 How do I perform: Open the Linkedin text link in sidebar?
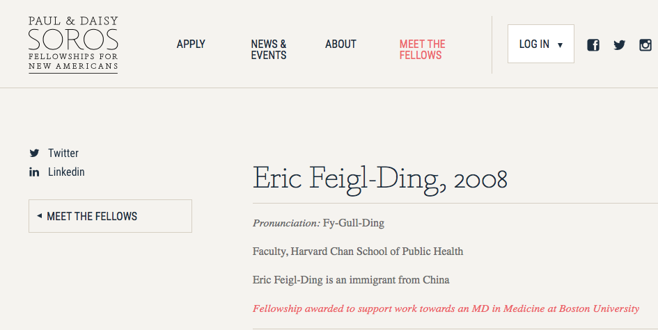[66, 172]
